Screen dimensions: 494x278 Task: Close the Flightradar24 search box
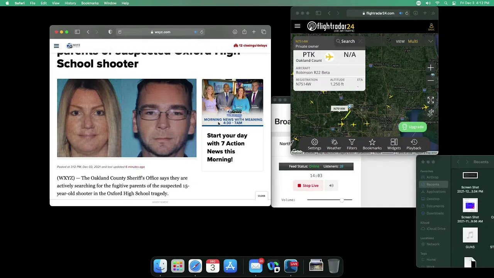pyautogui.click(x=360, y=41)
